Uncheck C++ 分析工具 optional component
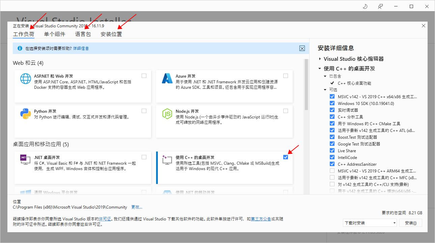Viewport: 435px width, 243px height. pyautogui.click(x=332, y=117)
